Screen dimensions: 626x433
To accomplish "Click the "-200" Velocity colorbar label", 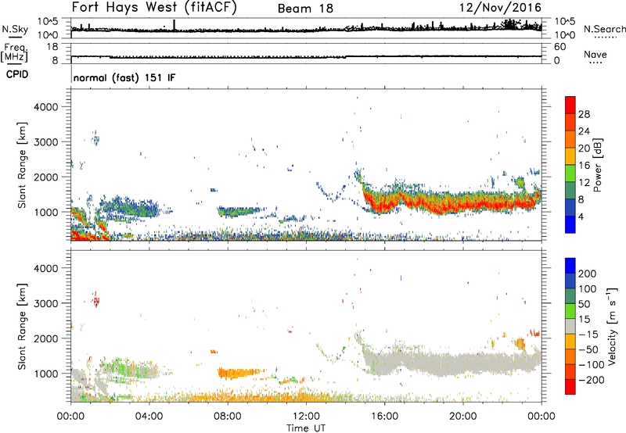I will (x=592, y=380).
